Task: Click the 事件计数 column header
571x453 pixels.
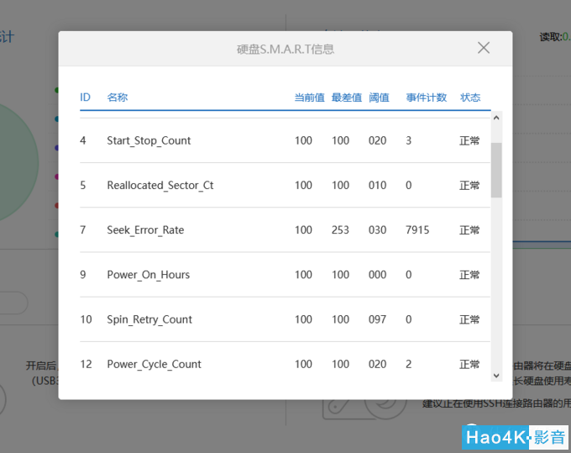Action: [426, 97]
